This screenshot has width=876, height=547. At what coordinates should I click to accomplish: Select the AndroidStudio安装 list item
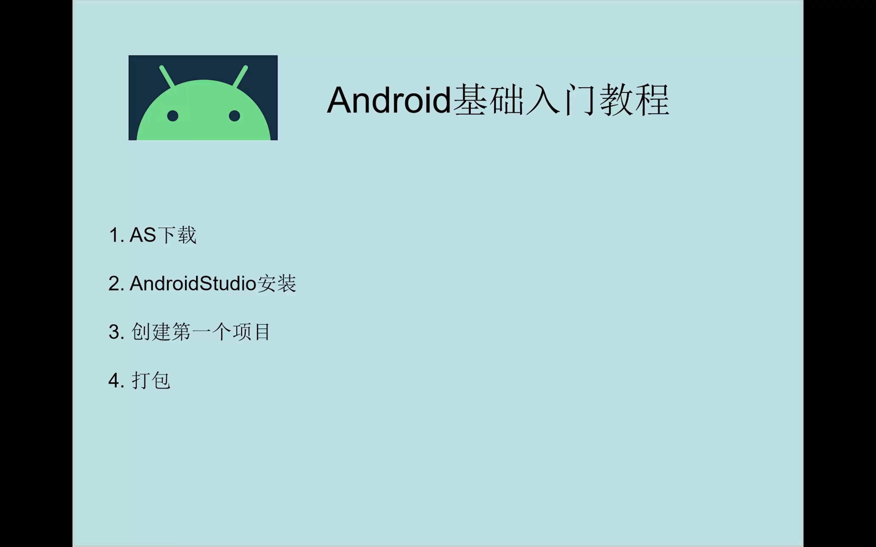(213, 283)
